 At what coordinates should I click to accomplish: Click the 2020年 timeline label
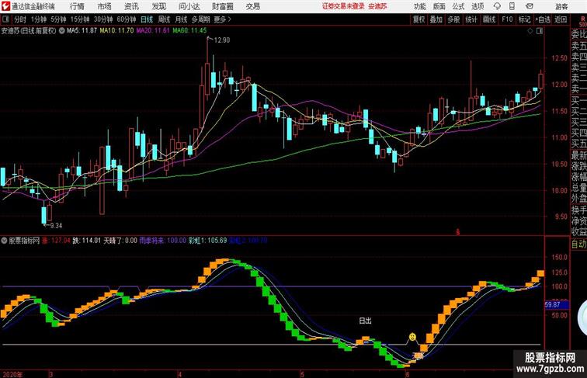tap(12, 374)
